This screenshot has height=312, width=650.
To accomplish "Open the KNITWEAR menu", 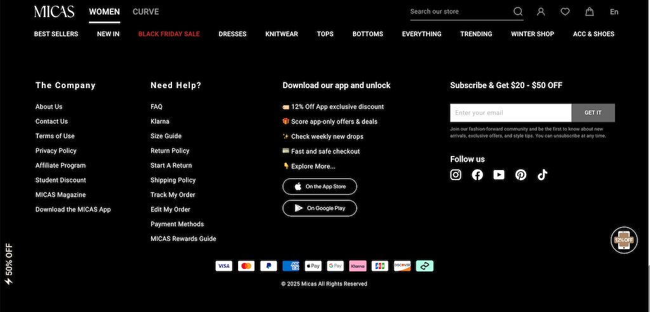I will coord(281,34).
